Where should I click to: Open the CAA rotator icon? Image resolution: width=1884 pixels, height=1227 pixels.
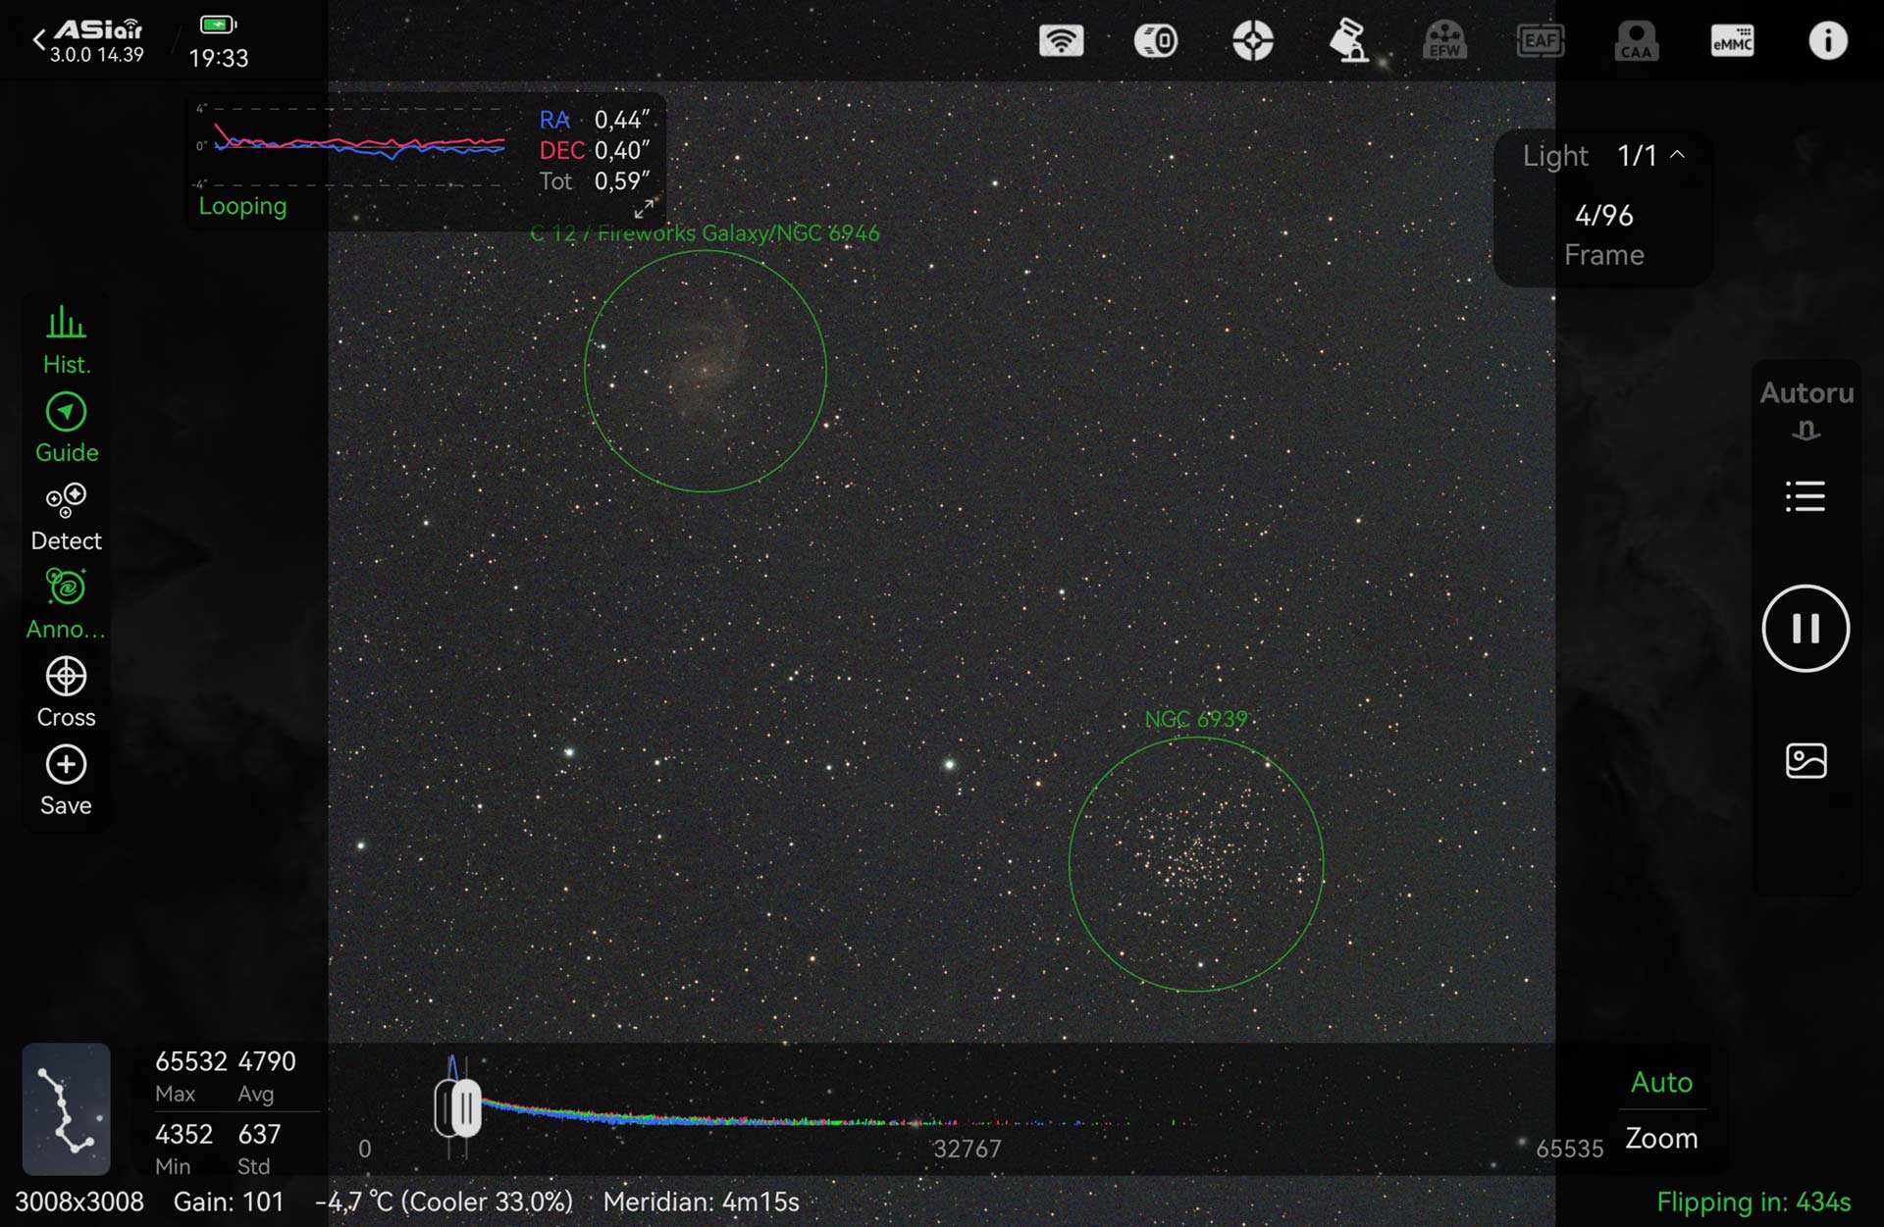coord(1636,41)
